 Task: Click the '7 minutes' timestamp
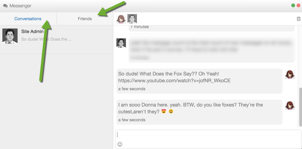tap(140, 27)
